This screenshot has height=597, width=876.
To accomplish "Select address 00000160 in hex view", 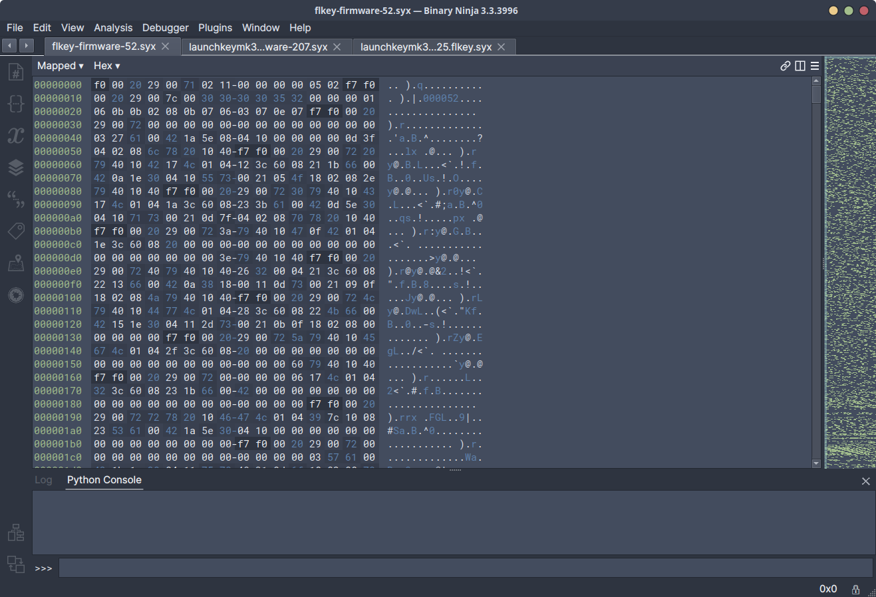I will click(58, 378).
